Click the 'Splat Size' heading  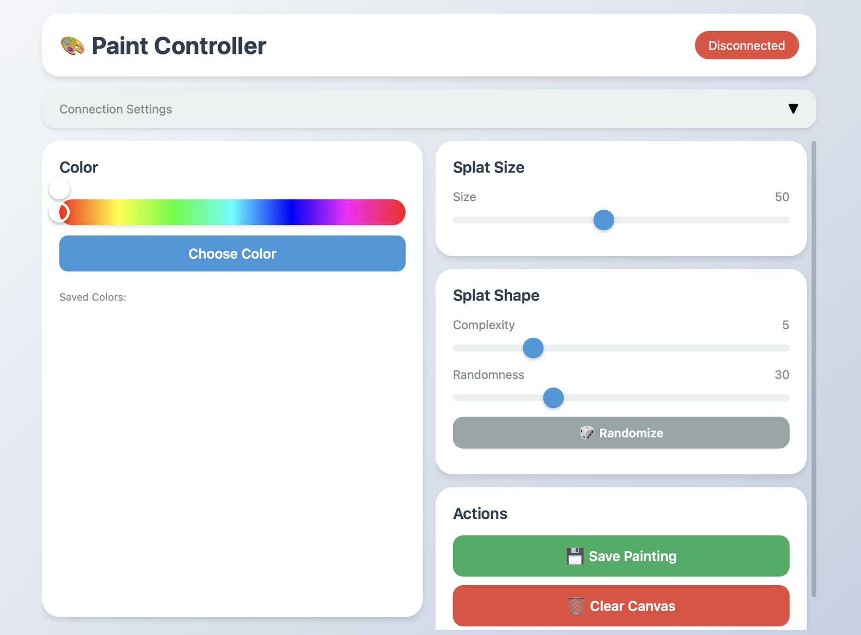point(488,167)
